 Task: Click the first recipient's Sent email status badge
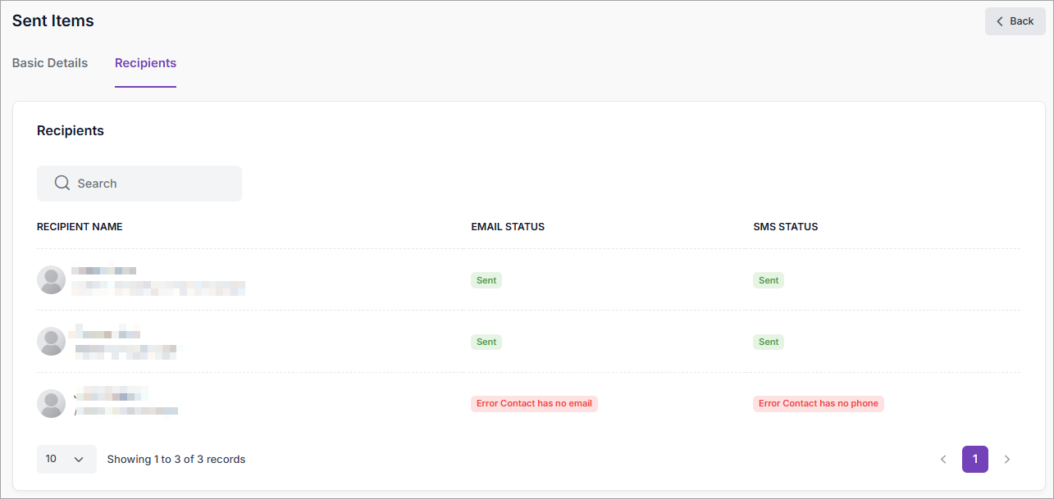point(486,280)
